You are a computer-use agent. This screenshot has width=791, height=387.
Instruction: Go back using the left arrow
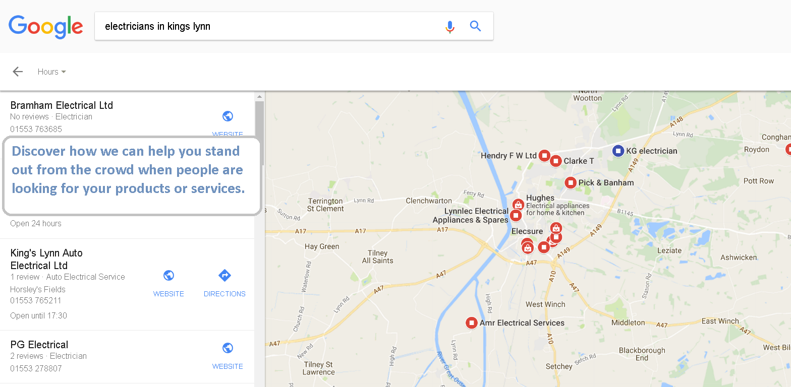pyautogui.click(x=18, y=72)
